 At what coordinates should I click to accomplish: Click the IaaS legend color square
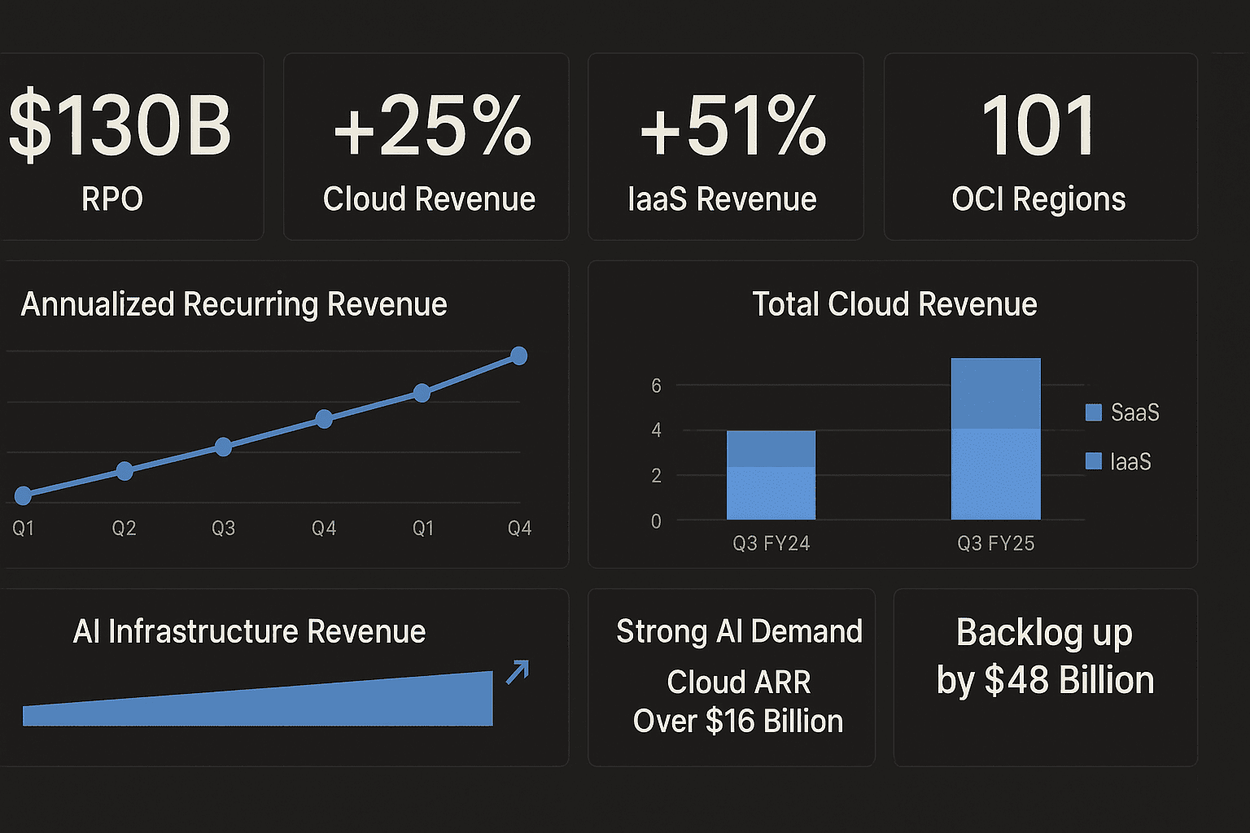pyautogui.click(x=1094, y=461)
